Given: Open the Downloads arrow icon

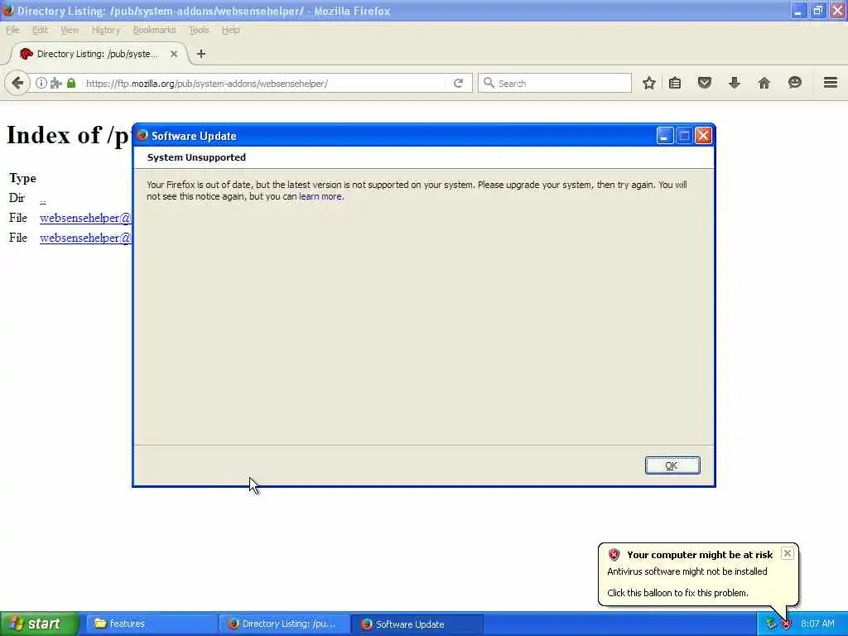Looking at the screenshot, I should [734, 83].
